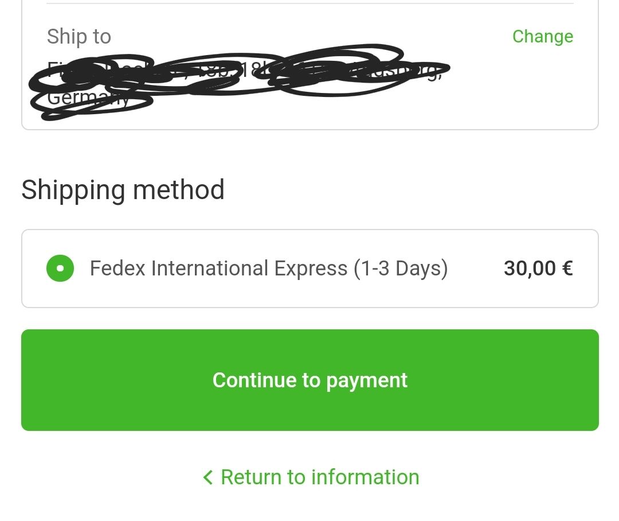Click the Change link for shipping address

(x=542, y=36)
